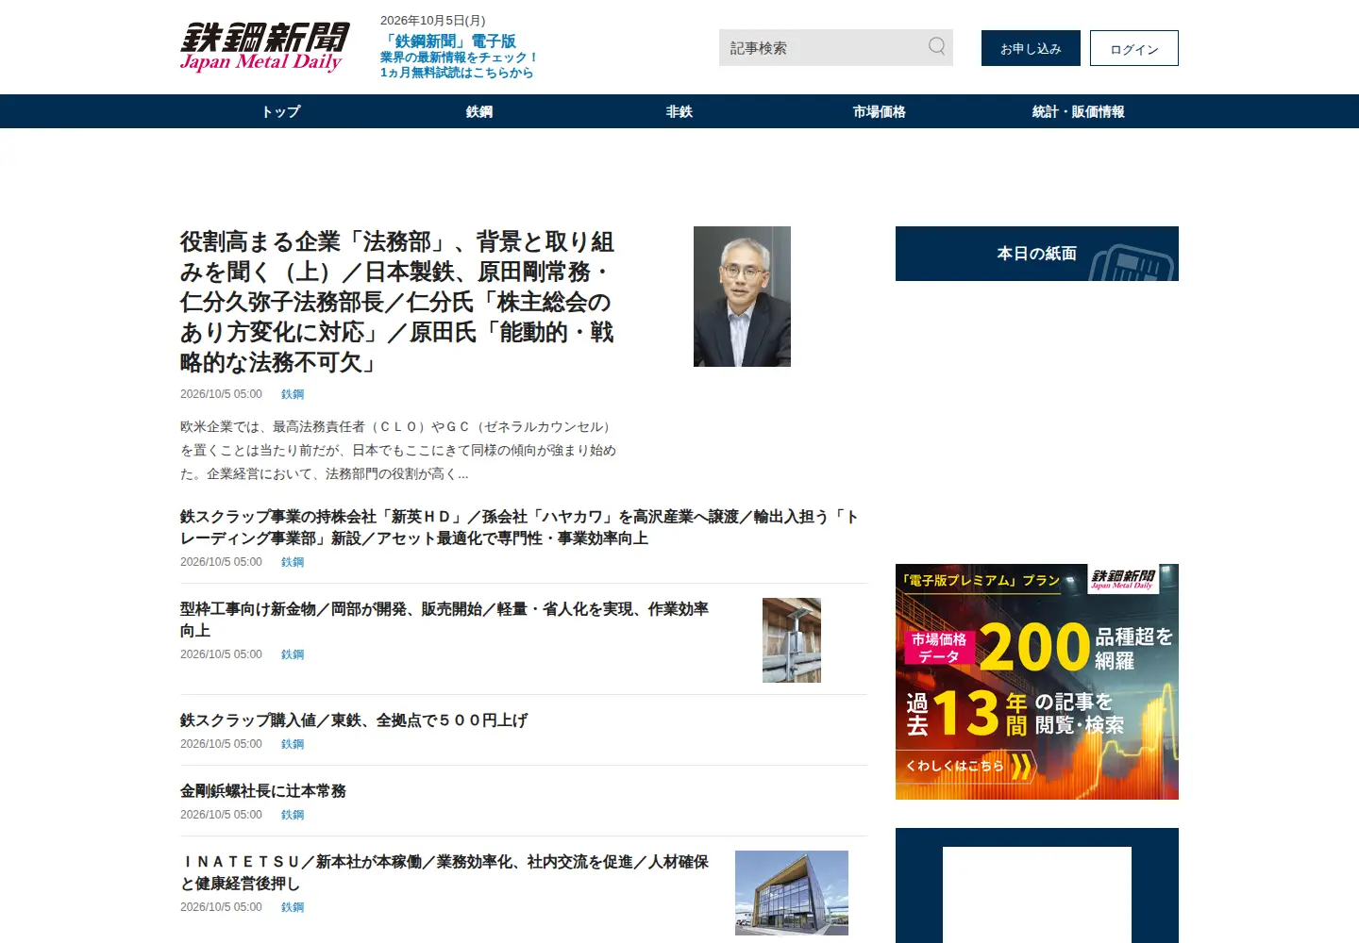Open the 型枠工事向け新金物 article
The width and height of the screenshot is (1359, 943).
pos(445,620)
